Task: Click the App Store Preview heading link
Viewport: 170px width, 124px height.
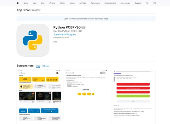Action: [29, 10]
